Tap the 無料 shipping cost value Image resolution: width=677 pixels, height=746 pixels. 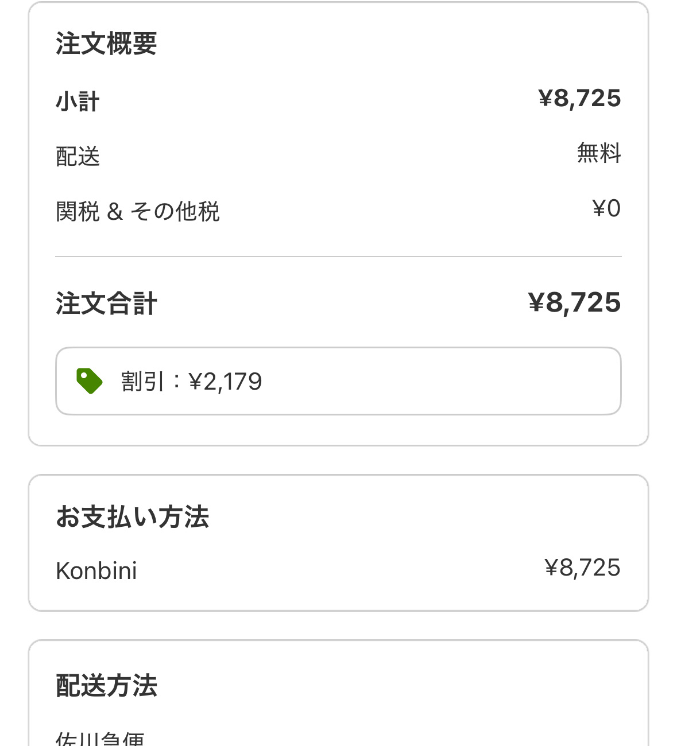click(x=598, y=154)
